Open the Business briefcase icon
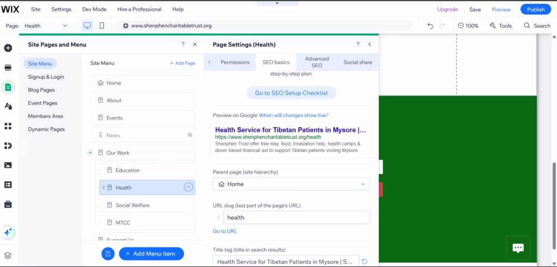This screenshot has width=557, height=267. coord(8,204)
